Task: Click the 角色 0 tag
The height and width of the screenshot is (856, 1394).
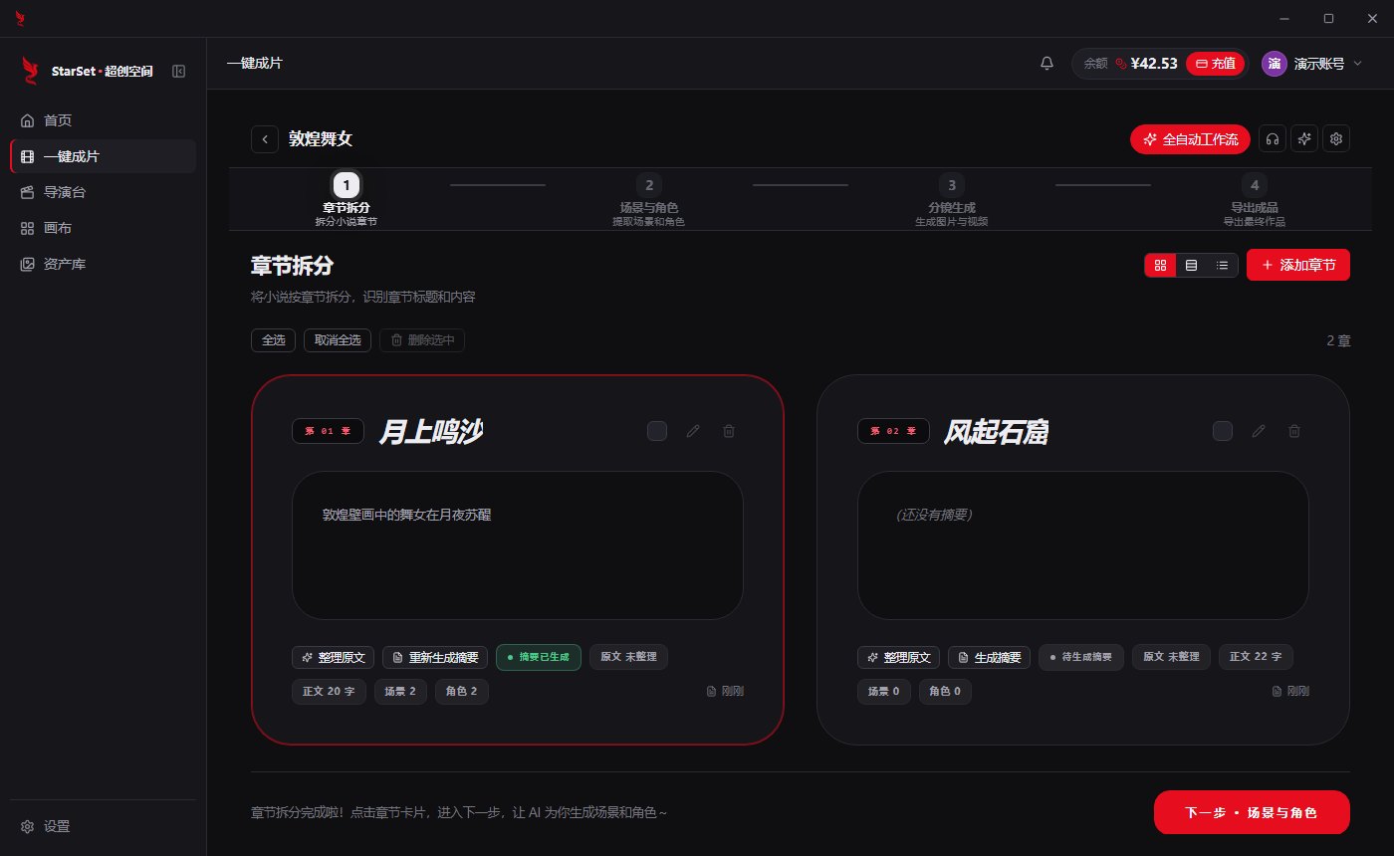Action: 945,692
